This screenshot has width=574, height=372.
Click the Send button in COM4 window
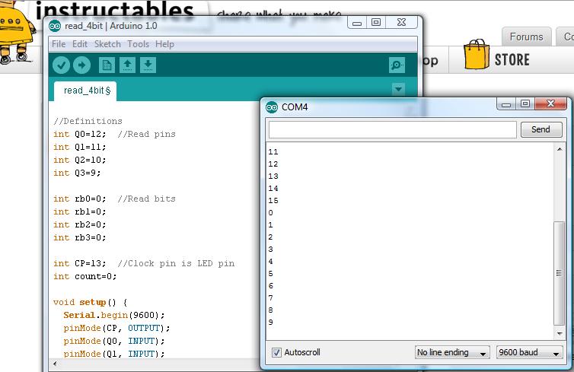coord(541,129)
